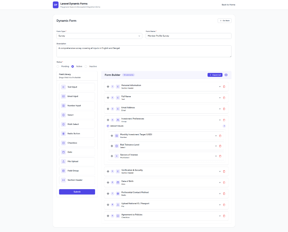Grab move handle of Personal Information
This screenshot has height=232, width=288.
pos(108,87)
